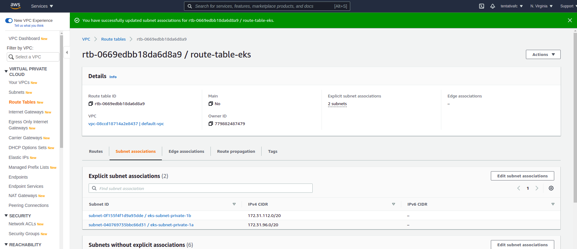The image size is (577, 249).
Task: Collapse the Virtual Private Cloud section
Action: 6,71
